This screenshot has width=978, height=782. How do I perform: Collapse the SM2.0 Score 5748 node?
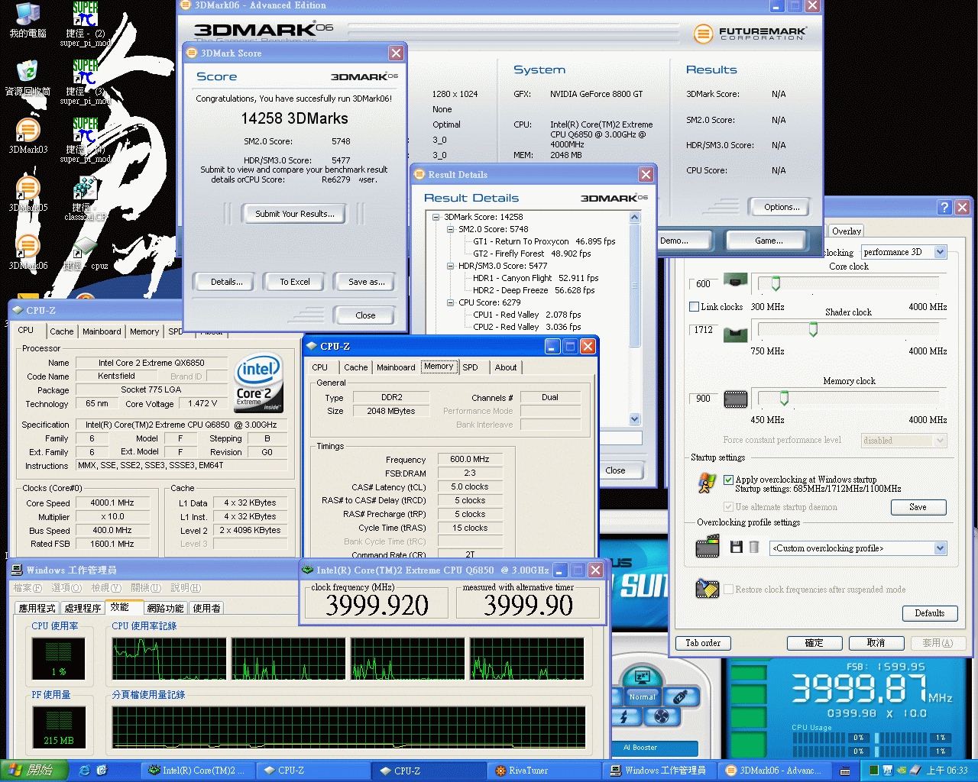point(451,229)
